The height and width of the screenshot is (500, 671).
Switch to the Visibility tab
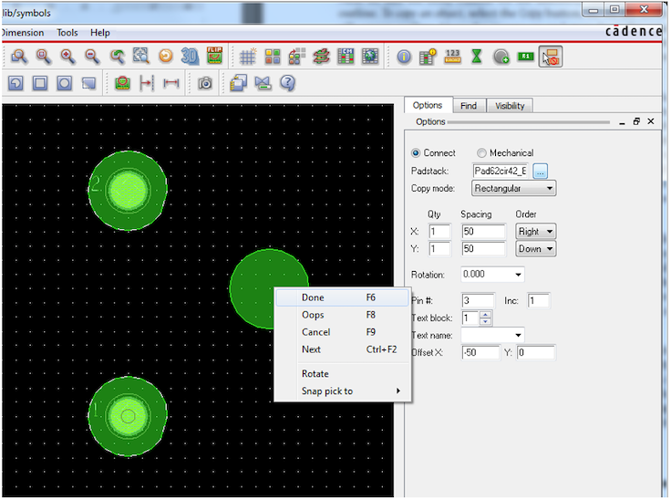[510, 106]
